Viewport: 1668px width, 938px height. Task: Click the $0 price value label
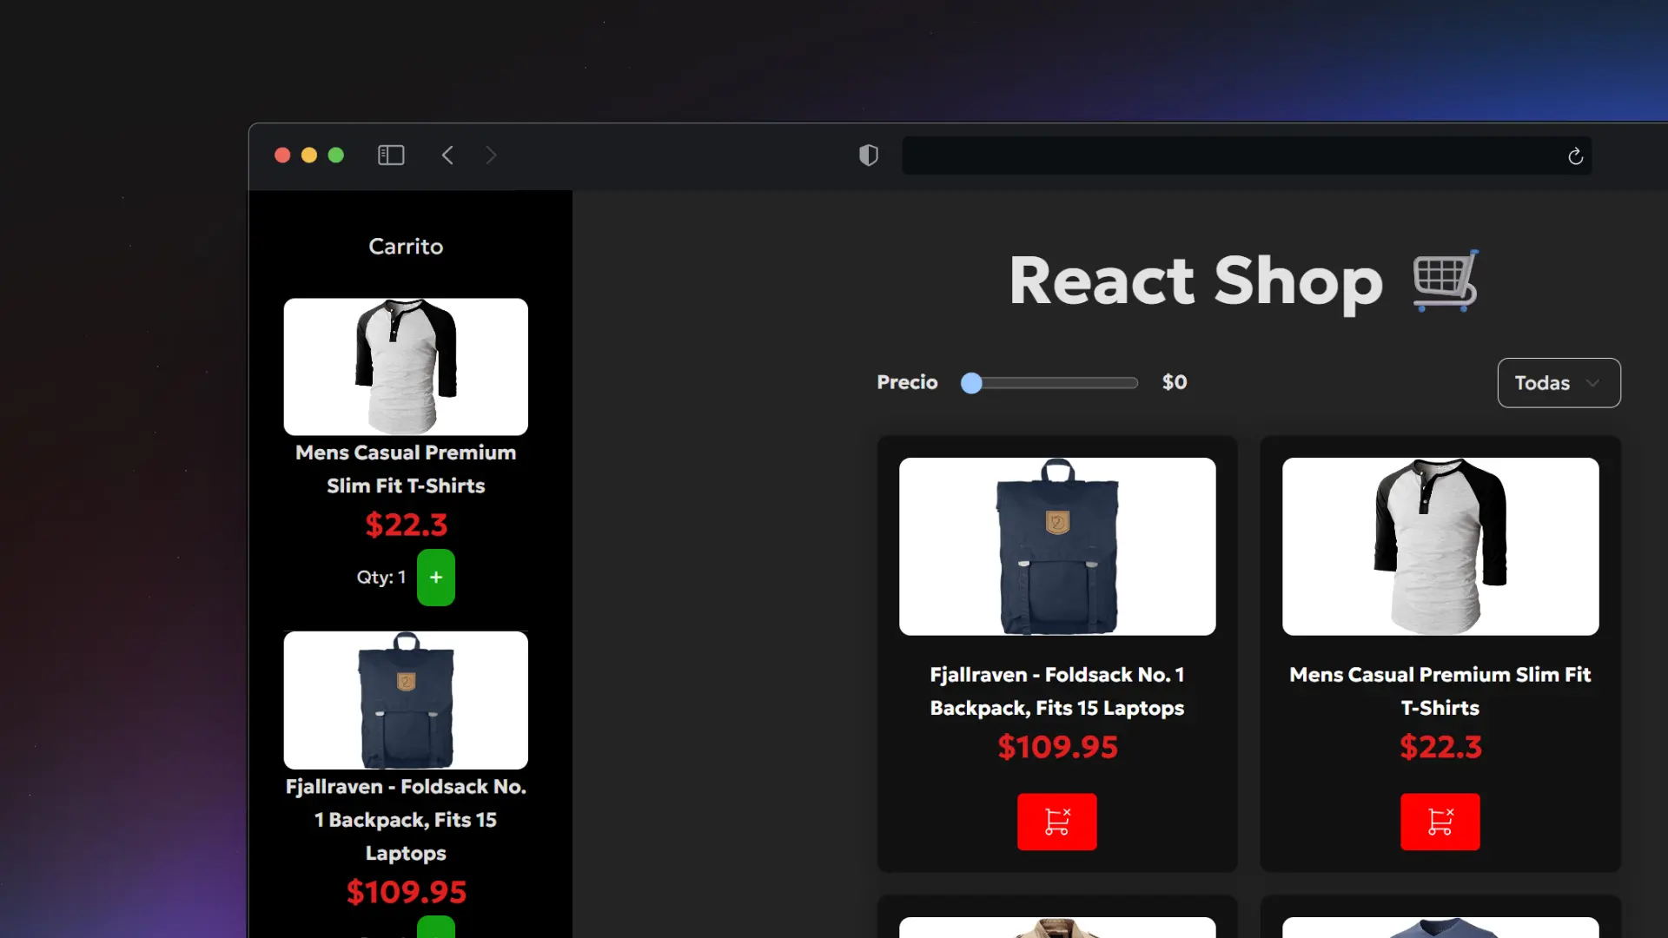(x=1175, y=382)
